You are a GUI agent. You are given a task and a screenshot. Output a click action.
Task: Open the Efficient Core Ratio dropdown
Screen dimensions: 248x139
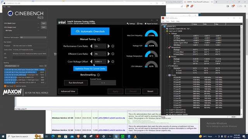(100, 54)
